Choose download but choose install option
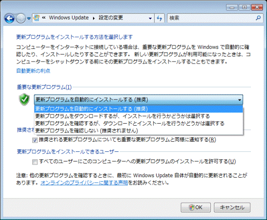 [x=139, y=116]
